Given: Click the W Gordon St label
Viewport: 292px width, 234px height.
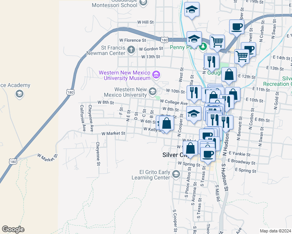Looking at the screenshot, I should tap(151, 49).
